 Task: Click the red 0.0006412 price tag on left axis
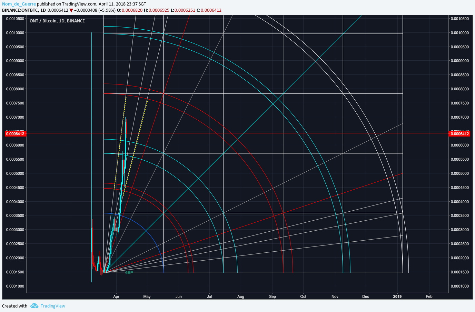click(x=15, y=134)
